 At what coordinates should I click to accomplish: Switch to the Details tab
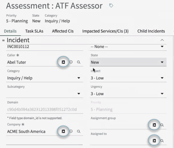[10, 31]
